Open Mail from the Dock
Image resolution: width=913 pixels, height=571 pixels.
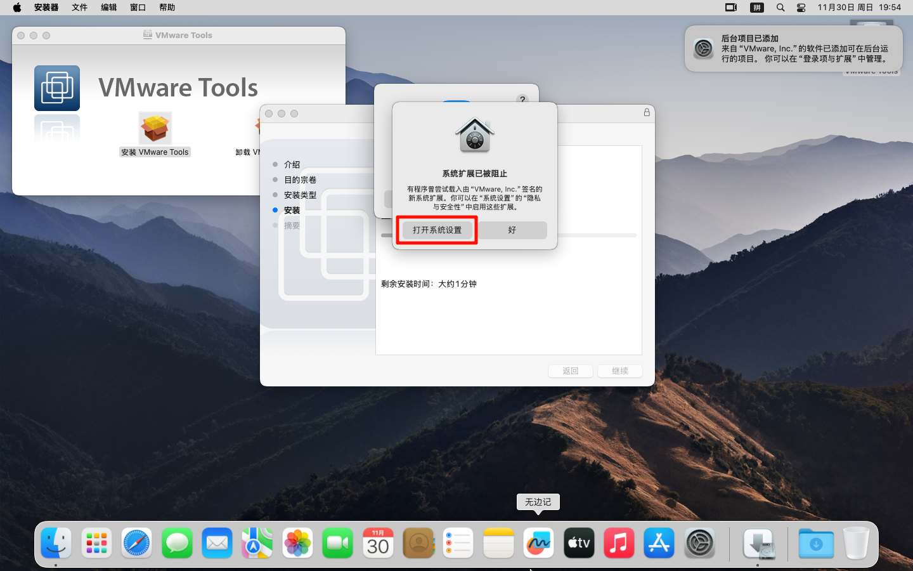pos(217,543)
